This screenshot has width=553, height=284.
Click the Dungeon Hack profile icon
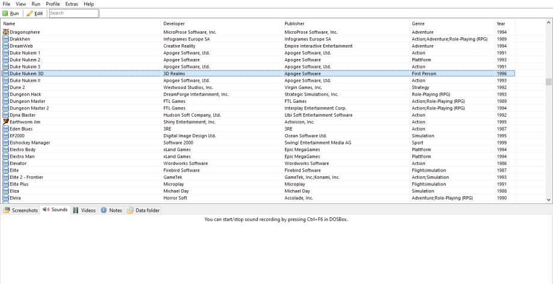click(x=5, y=94)
